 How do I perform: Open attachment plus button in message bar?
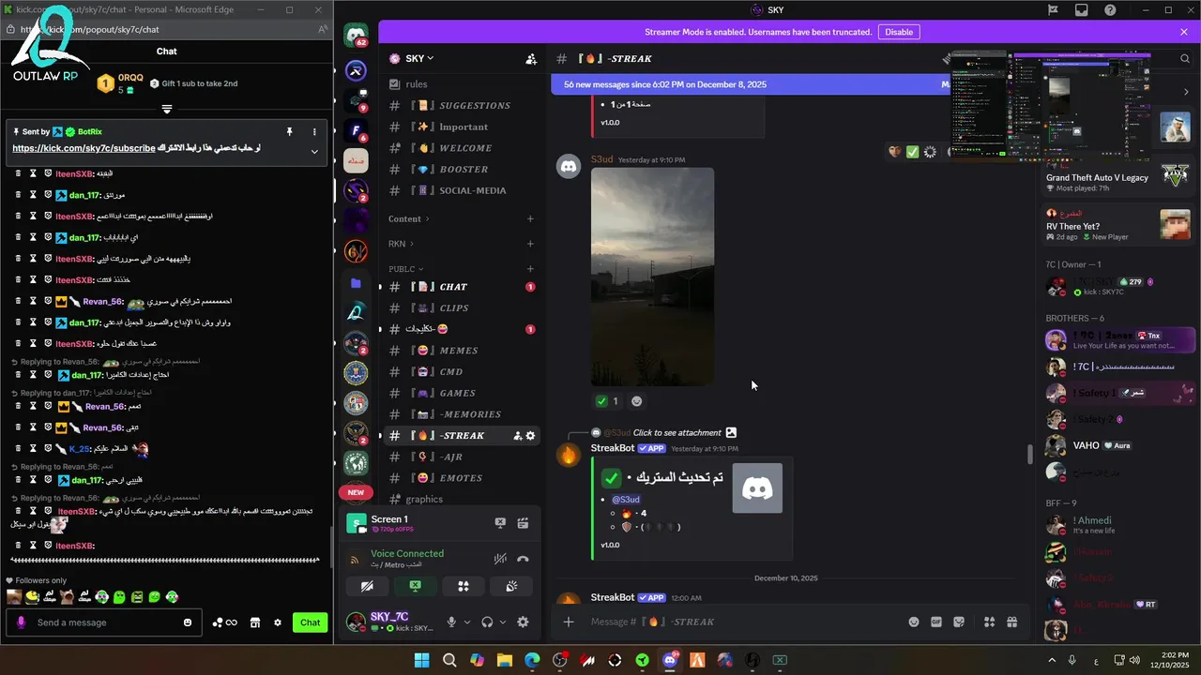tap(568, 622)
